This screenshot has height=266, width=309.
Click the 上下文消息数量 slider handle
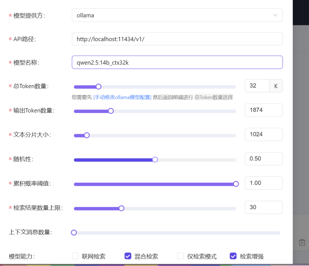pyautogui.click(x=74, y=233)
